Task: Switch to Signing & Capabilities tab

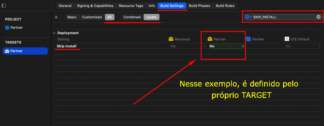Action: tap(95, 6)
